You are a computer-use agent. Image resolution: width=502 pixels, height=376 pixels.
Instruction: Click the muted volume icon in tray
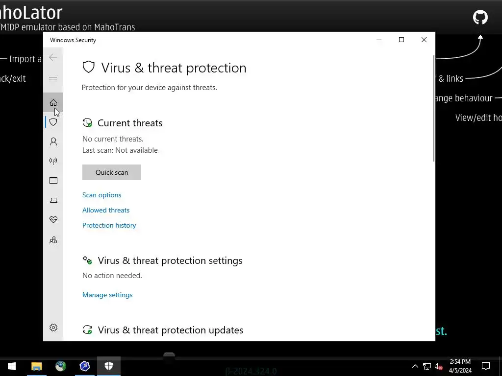coord(439,366)
